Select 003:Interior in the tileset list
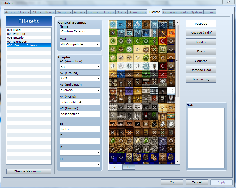This screenshot has width=236, height=188. click(x=29, y=38)
